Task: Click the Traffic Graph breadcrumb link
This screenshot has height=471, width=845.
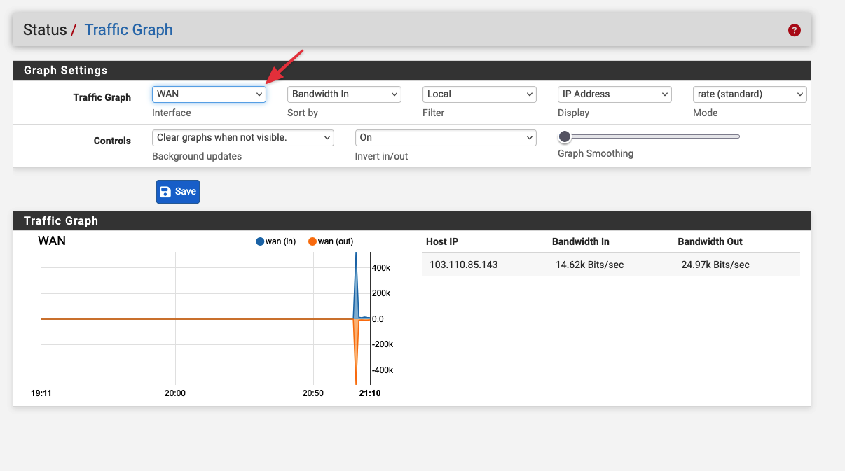Action: pos(128,30)
